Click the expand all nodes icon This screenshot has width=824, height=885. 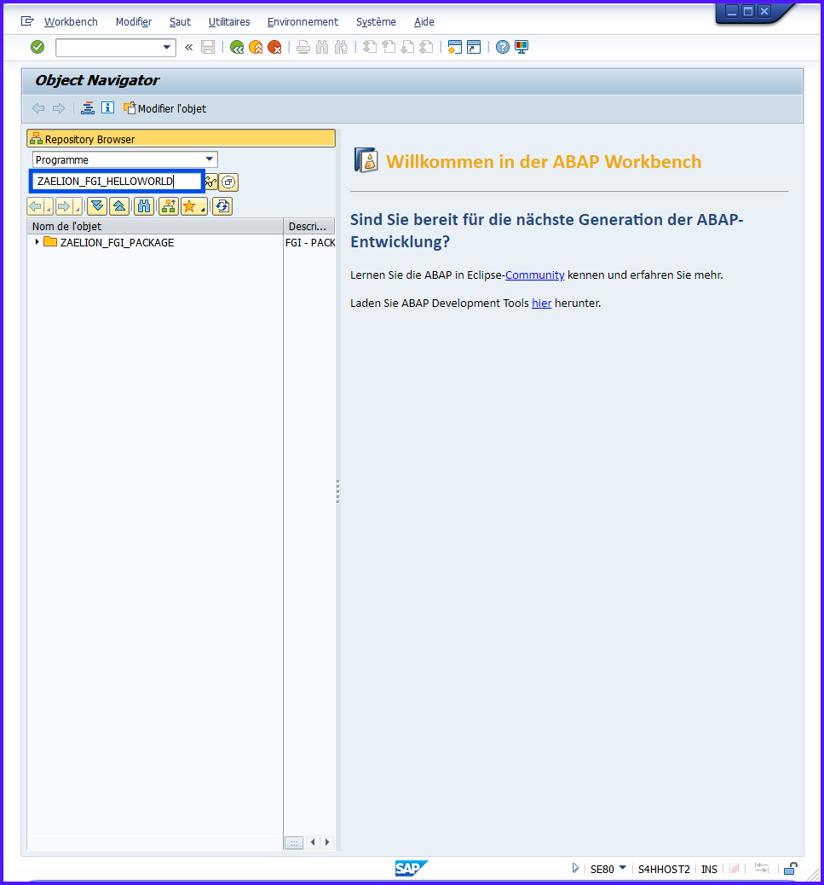coord(97,206)
